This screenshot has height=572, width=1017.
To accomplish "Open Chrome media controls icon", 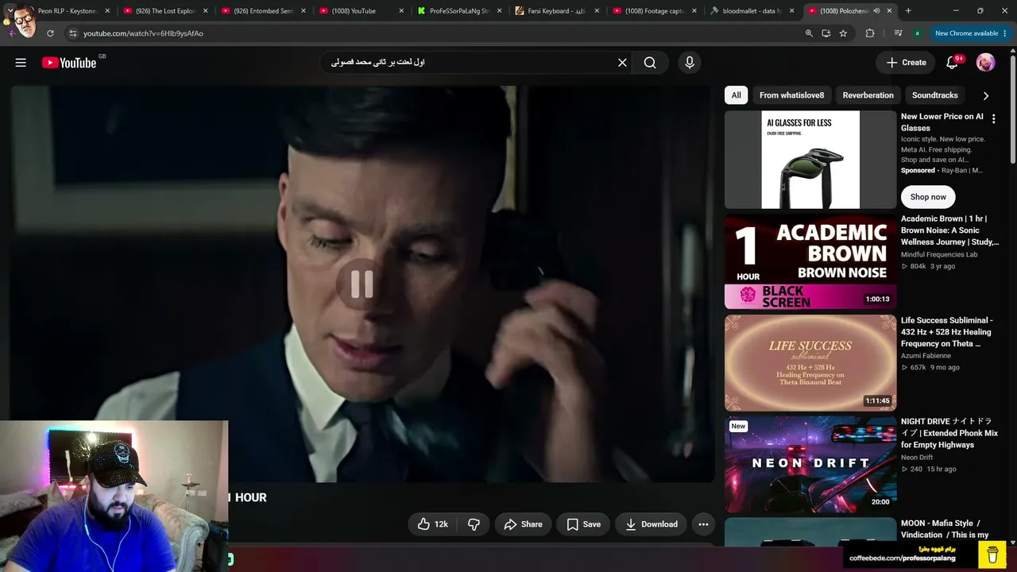I will 898,33.
